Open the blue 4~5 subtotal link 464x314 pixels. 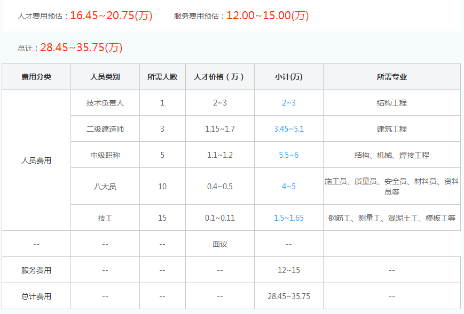click(288, 187)
